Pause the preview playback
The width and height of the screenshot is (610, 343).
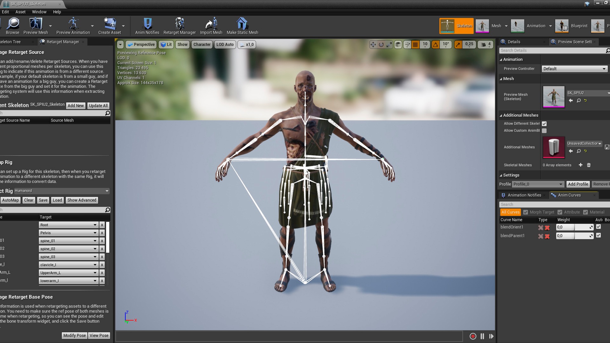(482, 336)
